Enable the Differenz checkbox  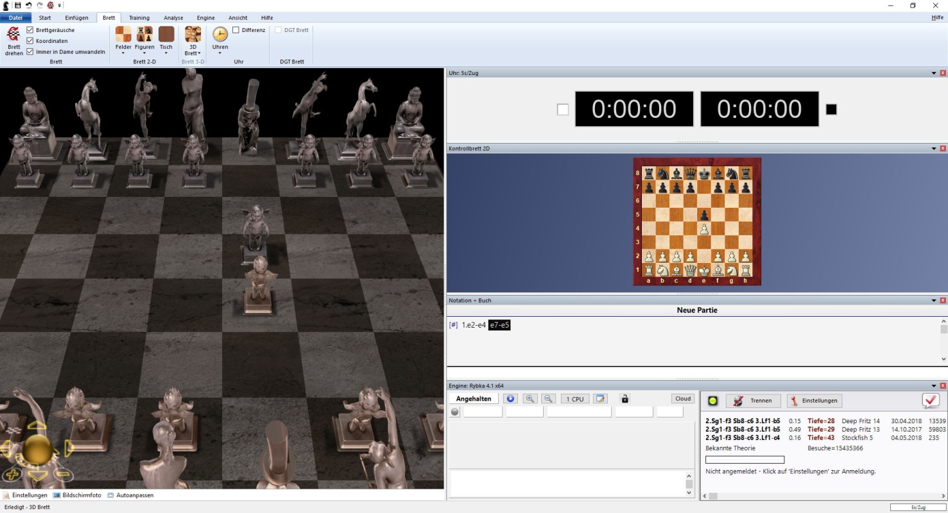(x=236, y=30)
